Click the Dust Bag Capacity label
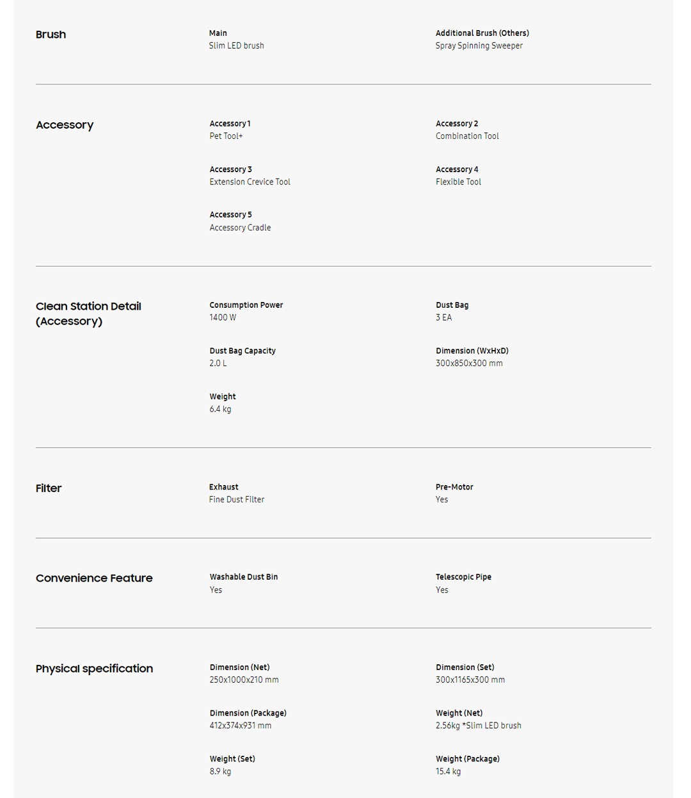The image size is (691, 798). [x=242, y=351]
